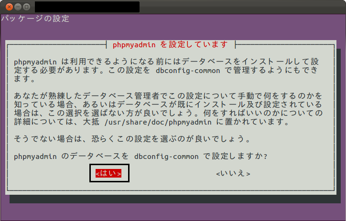The height and width of the screenshot is (221, 346).
Task: Click the question line ending with '設定しますか?'
Action: 141,156
